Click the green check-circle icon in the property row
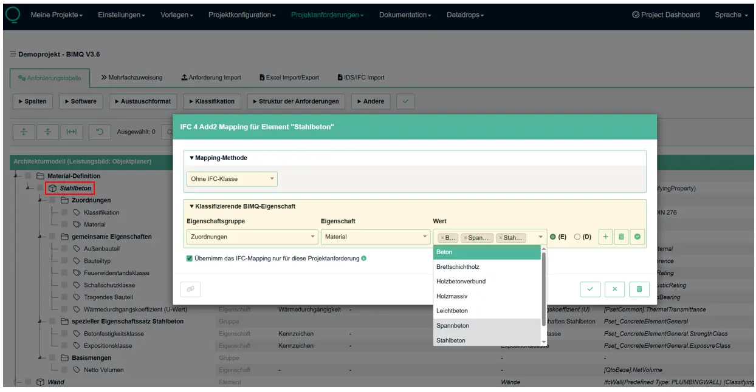Image resolution: width=756 pixels, height=392 pixels. coord(637,237)
